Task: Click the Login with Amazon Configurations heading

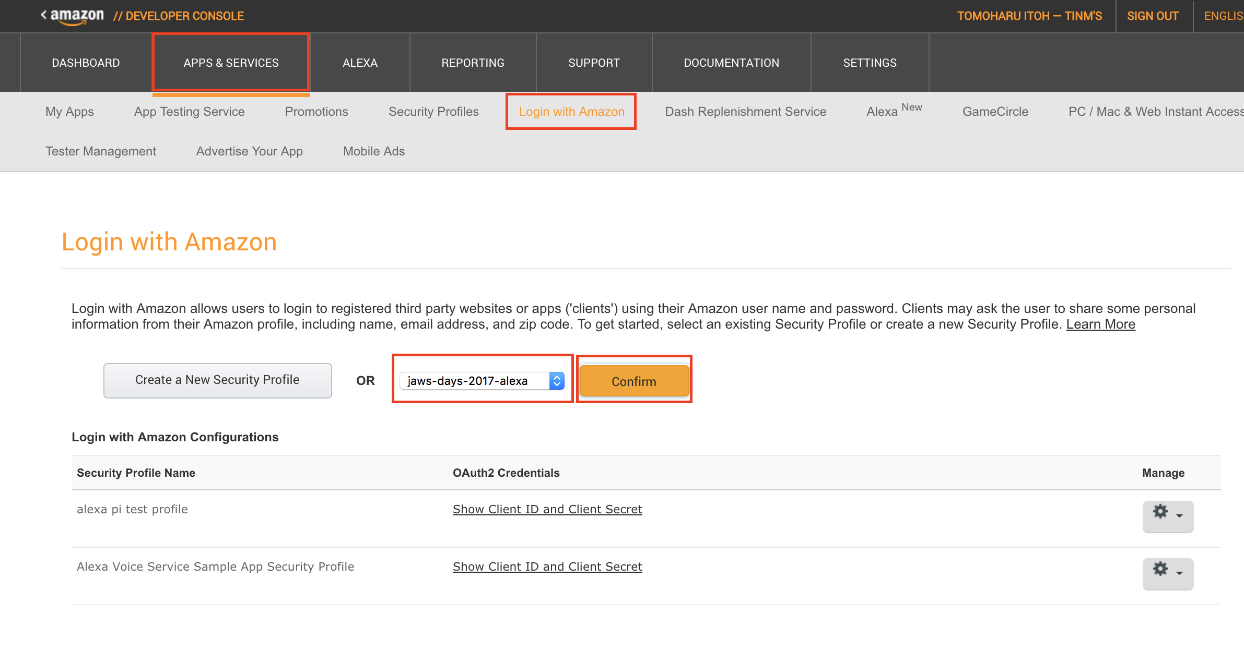Action: tap(175, 437)
